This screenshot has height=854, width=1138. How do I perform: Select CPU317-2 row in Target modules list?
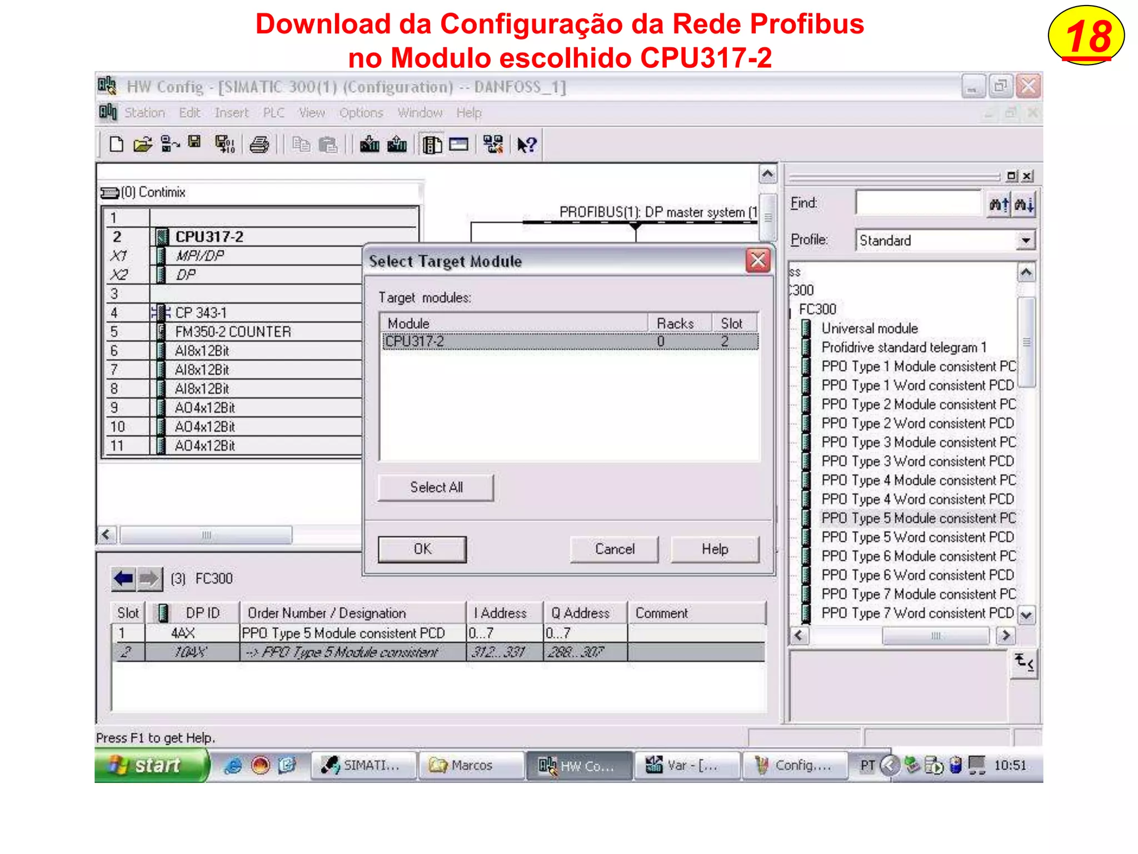point(570,341)
